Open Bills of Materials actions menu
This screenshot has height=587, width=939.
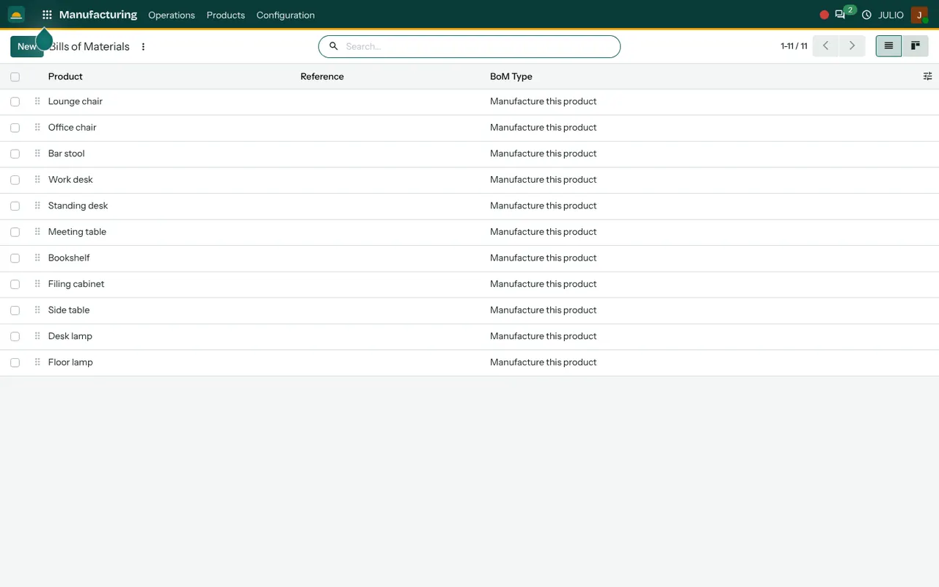pyautogui.click(x=143, y=47)
